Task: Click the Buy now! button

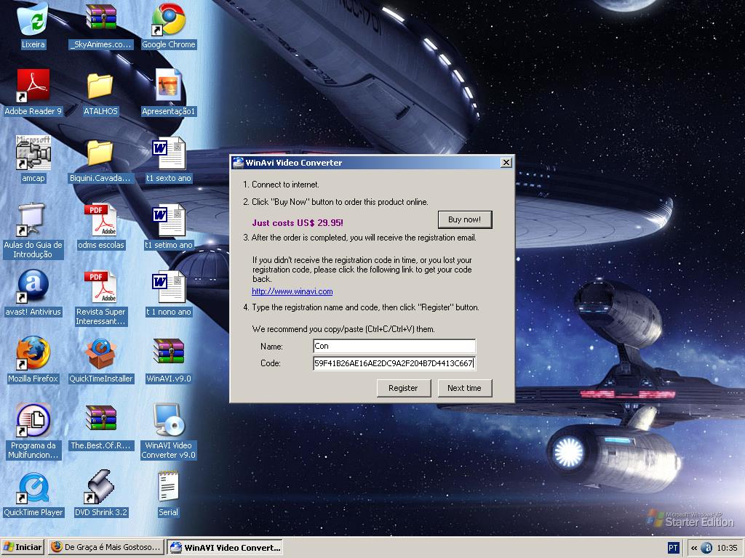Action: point(465,219)
